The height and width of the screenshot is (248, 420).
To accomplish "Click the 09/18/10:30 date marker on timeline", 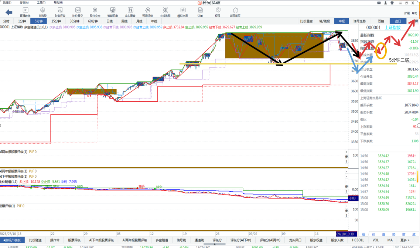I will point(346,234).
